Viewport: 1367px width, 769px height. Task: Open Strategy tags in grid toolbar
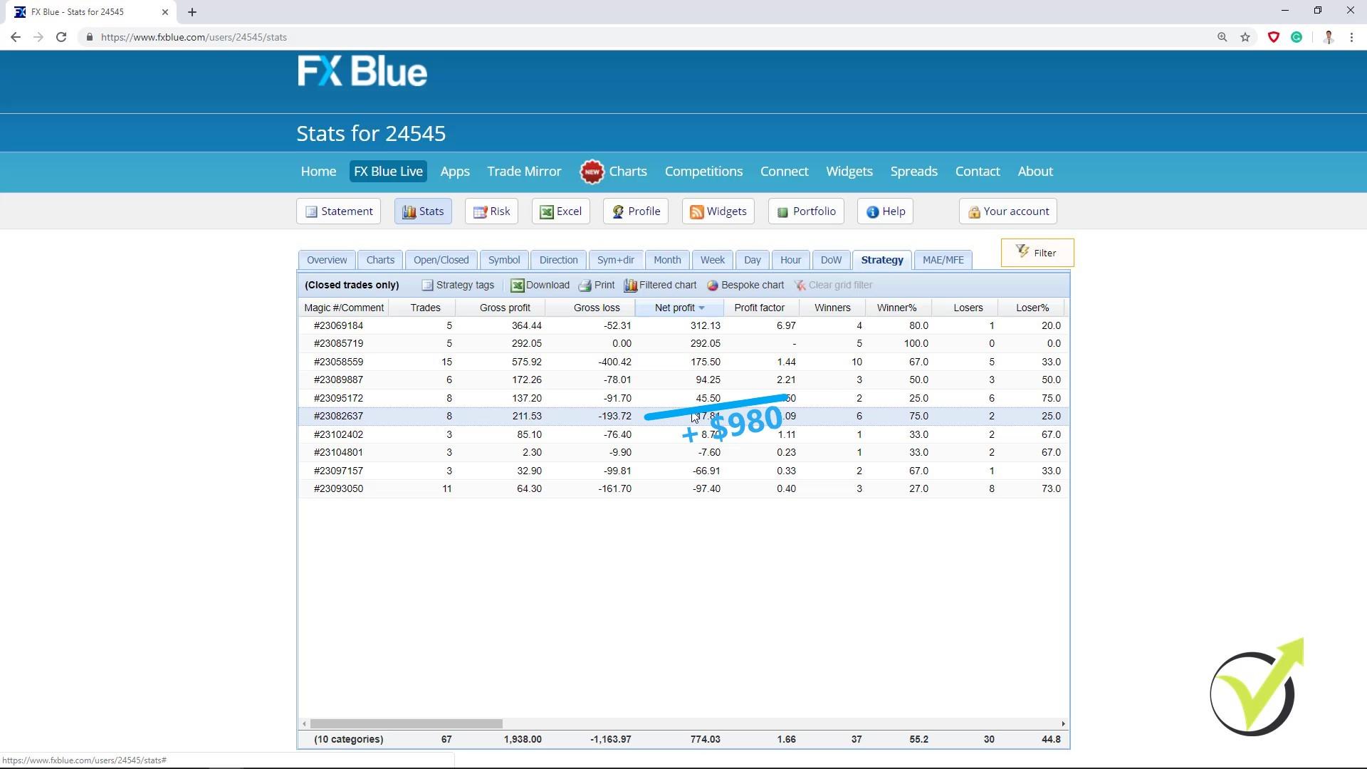(458, 286)
